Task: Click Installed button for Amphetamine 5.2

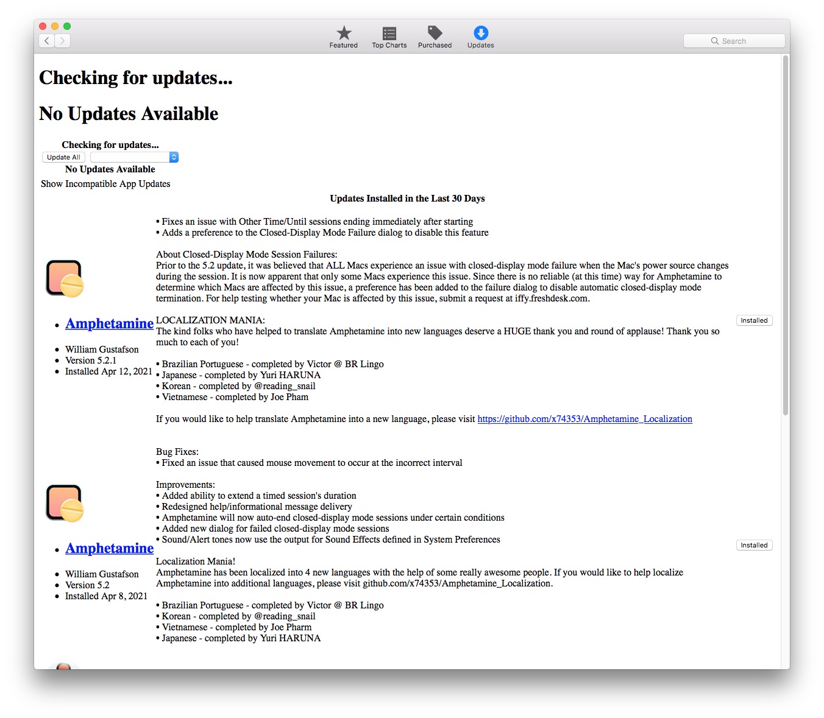Action: click(x=754, y=545)
